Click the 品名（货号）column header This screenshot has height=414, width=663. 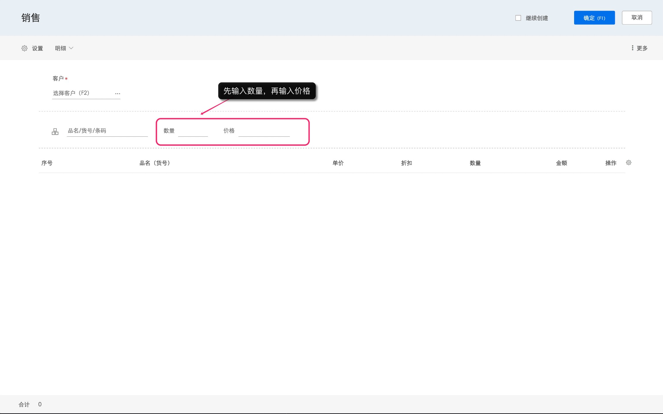(155, 163)
